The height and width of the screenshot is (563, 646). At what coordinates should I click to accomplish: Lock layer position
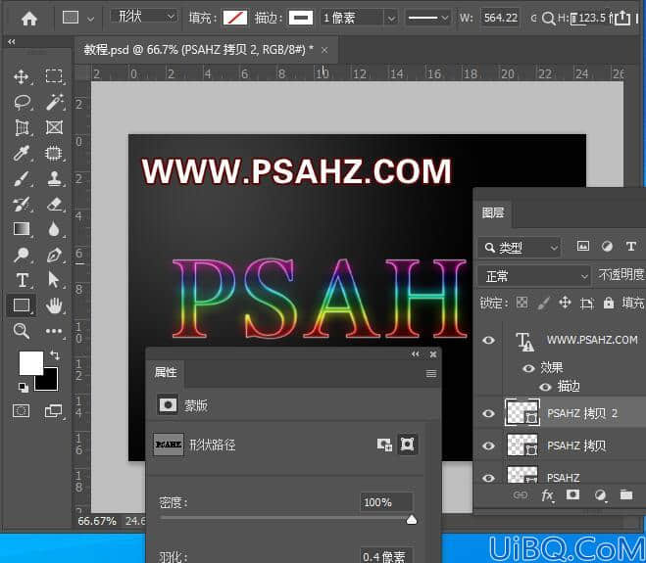pos(565,303)
